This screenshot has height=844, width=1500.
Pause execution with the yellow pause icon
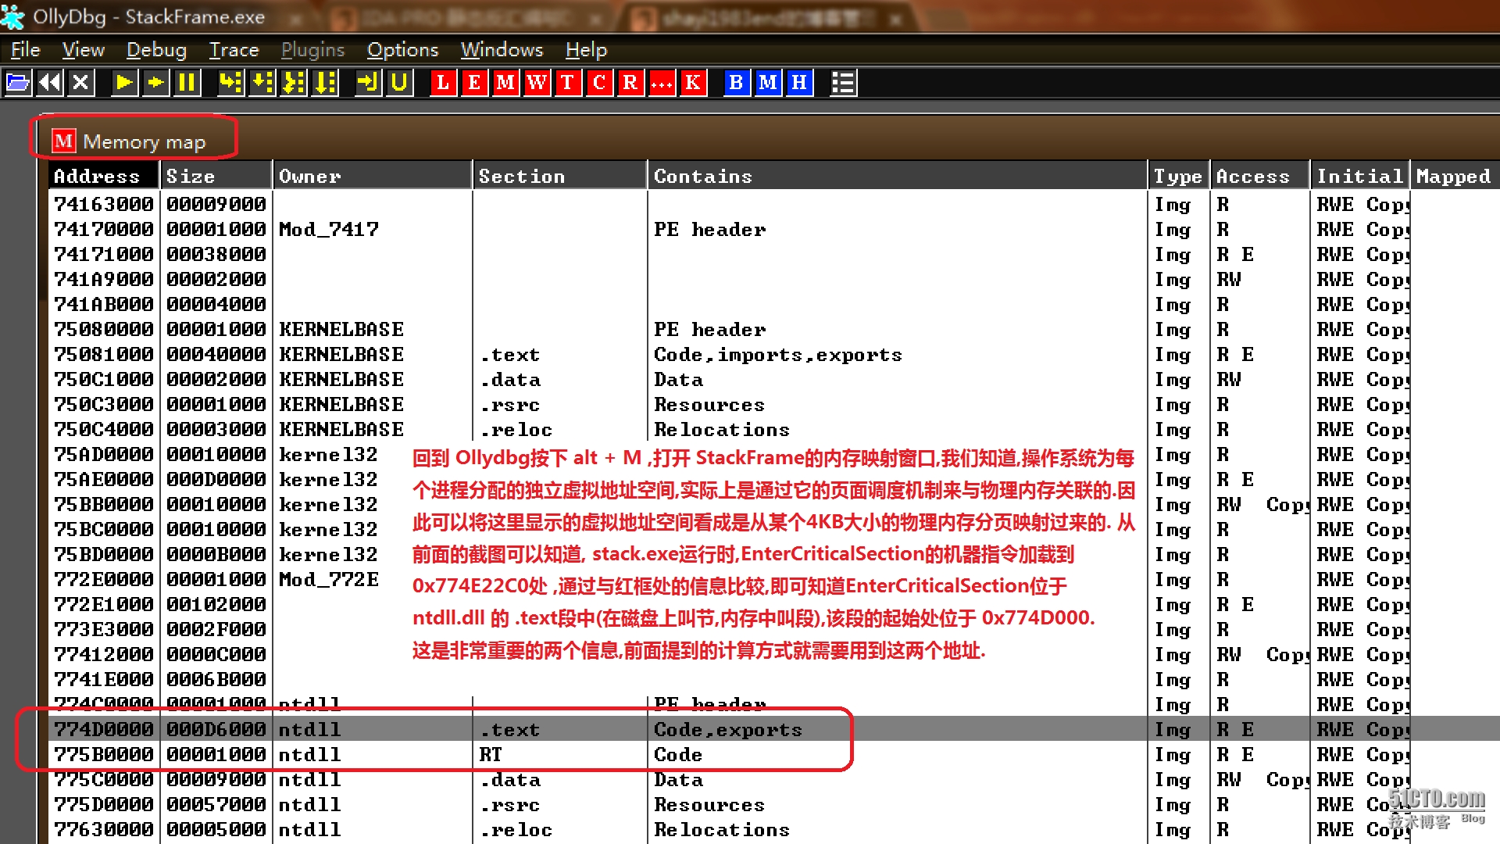187,82
